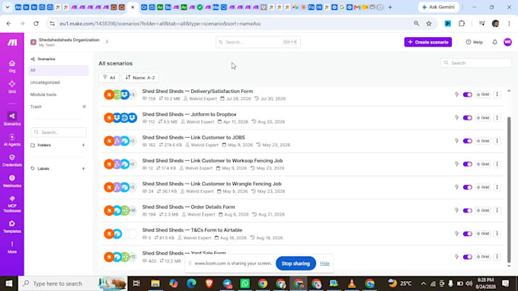518x291 pixels.
Task: Open three-dot menu for Order Details Form
Action: pos(497,210)
